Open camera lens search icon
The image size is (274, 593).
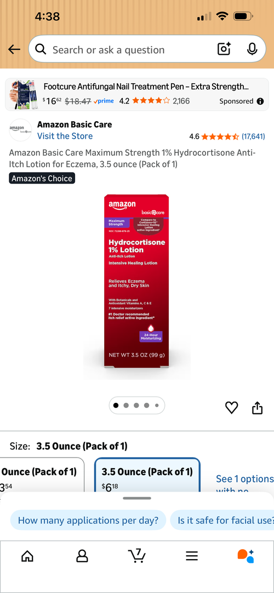(x=224, y=49)
